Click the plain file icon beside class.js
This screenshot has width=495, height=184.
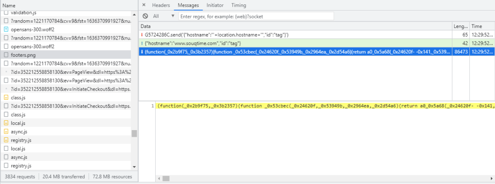click(6, 115)
